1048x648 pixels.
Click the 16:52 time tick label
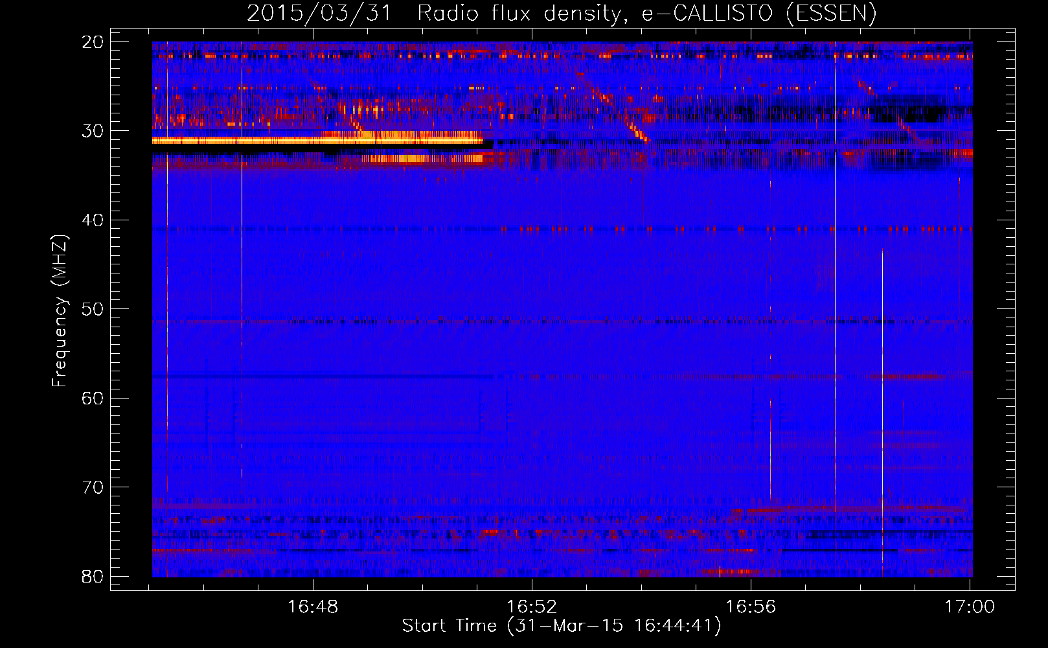point(532,607)
